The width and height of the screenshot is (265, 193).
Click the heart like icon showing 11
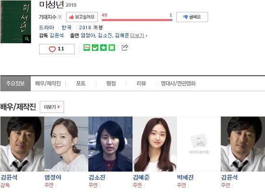pyautogui.click(x=52, y=49)
